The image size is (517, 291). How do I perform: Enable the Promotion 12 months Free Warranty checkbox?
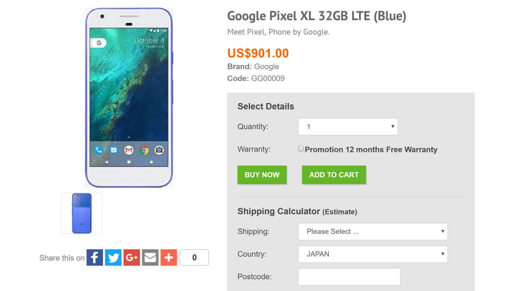(301, 148)
